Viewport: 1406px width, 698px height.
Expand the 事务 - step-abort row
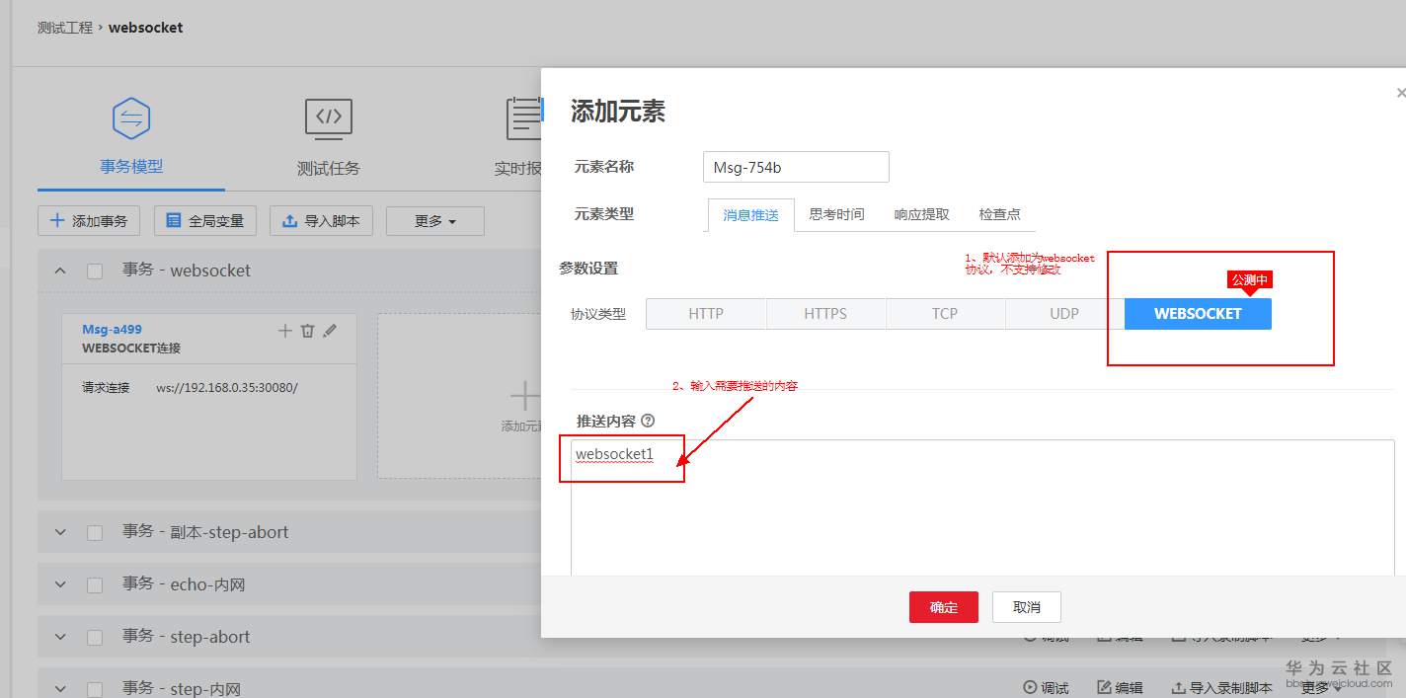60,637
